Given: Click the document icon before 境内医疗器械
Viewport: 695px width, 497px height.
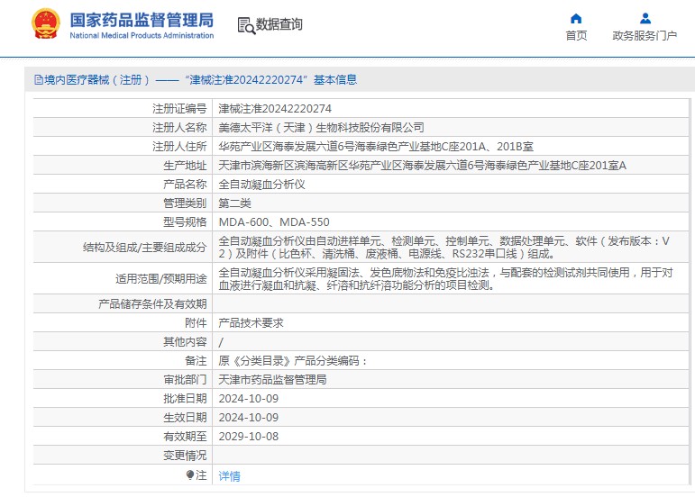Looking at the screenshot, I should pyautogui.click(x=39, y=80).
